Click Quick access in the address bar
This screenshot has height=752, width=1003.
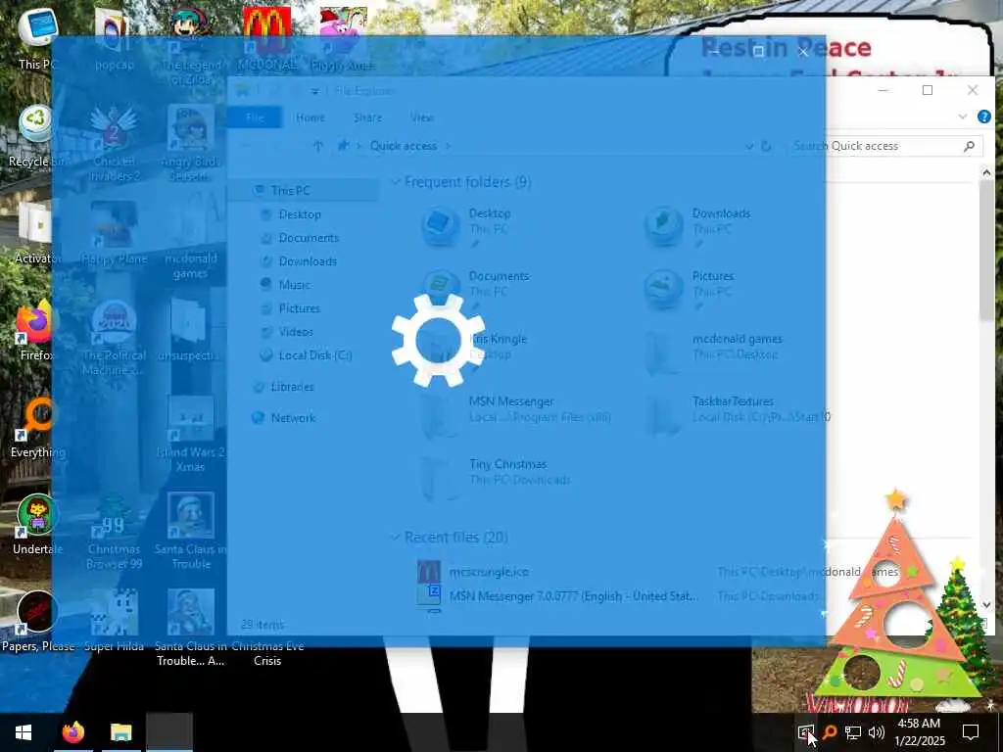403,146
